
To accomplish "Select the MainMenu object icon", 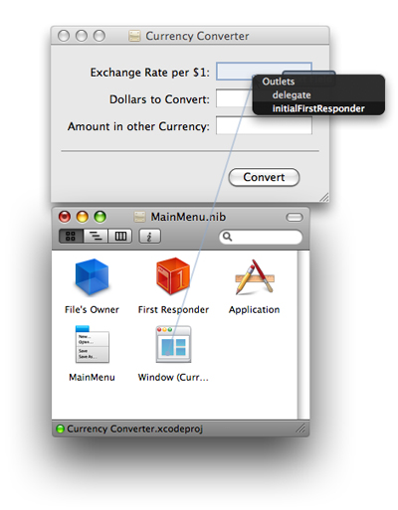I will pos(92,344).
